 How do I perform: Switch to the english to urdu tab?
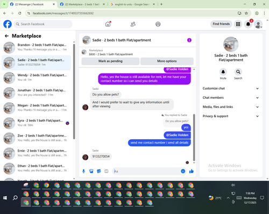point(132,4)
